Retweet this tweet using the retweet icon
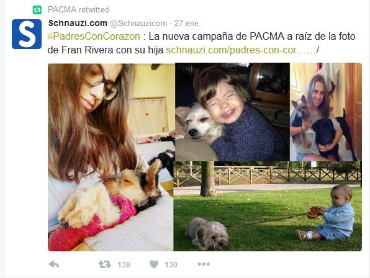This screenshot has width=370, height=278. (x=104, y=264)
